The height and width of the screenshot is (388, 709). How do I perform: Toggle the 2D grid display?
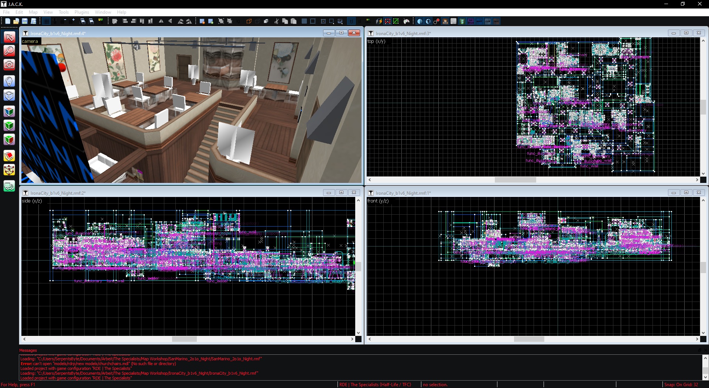point(47,21)
